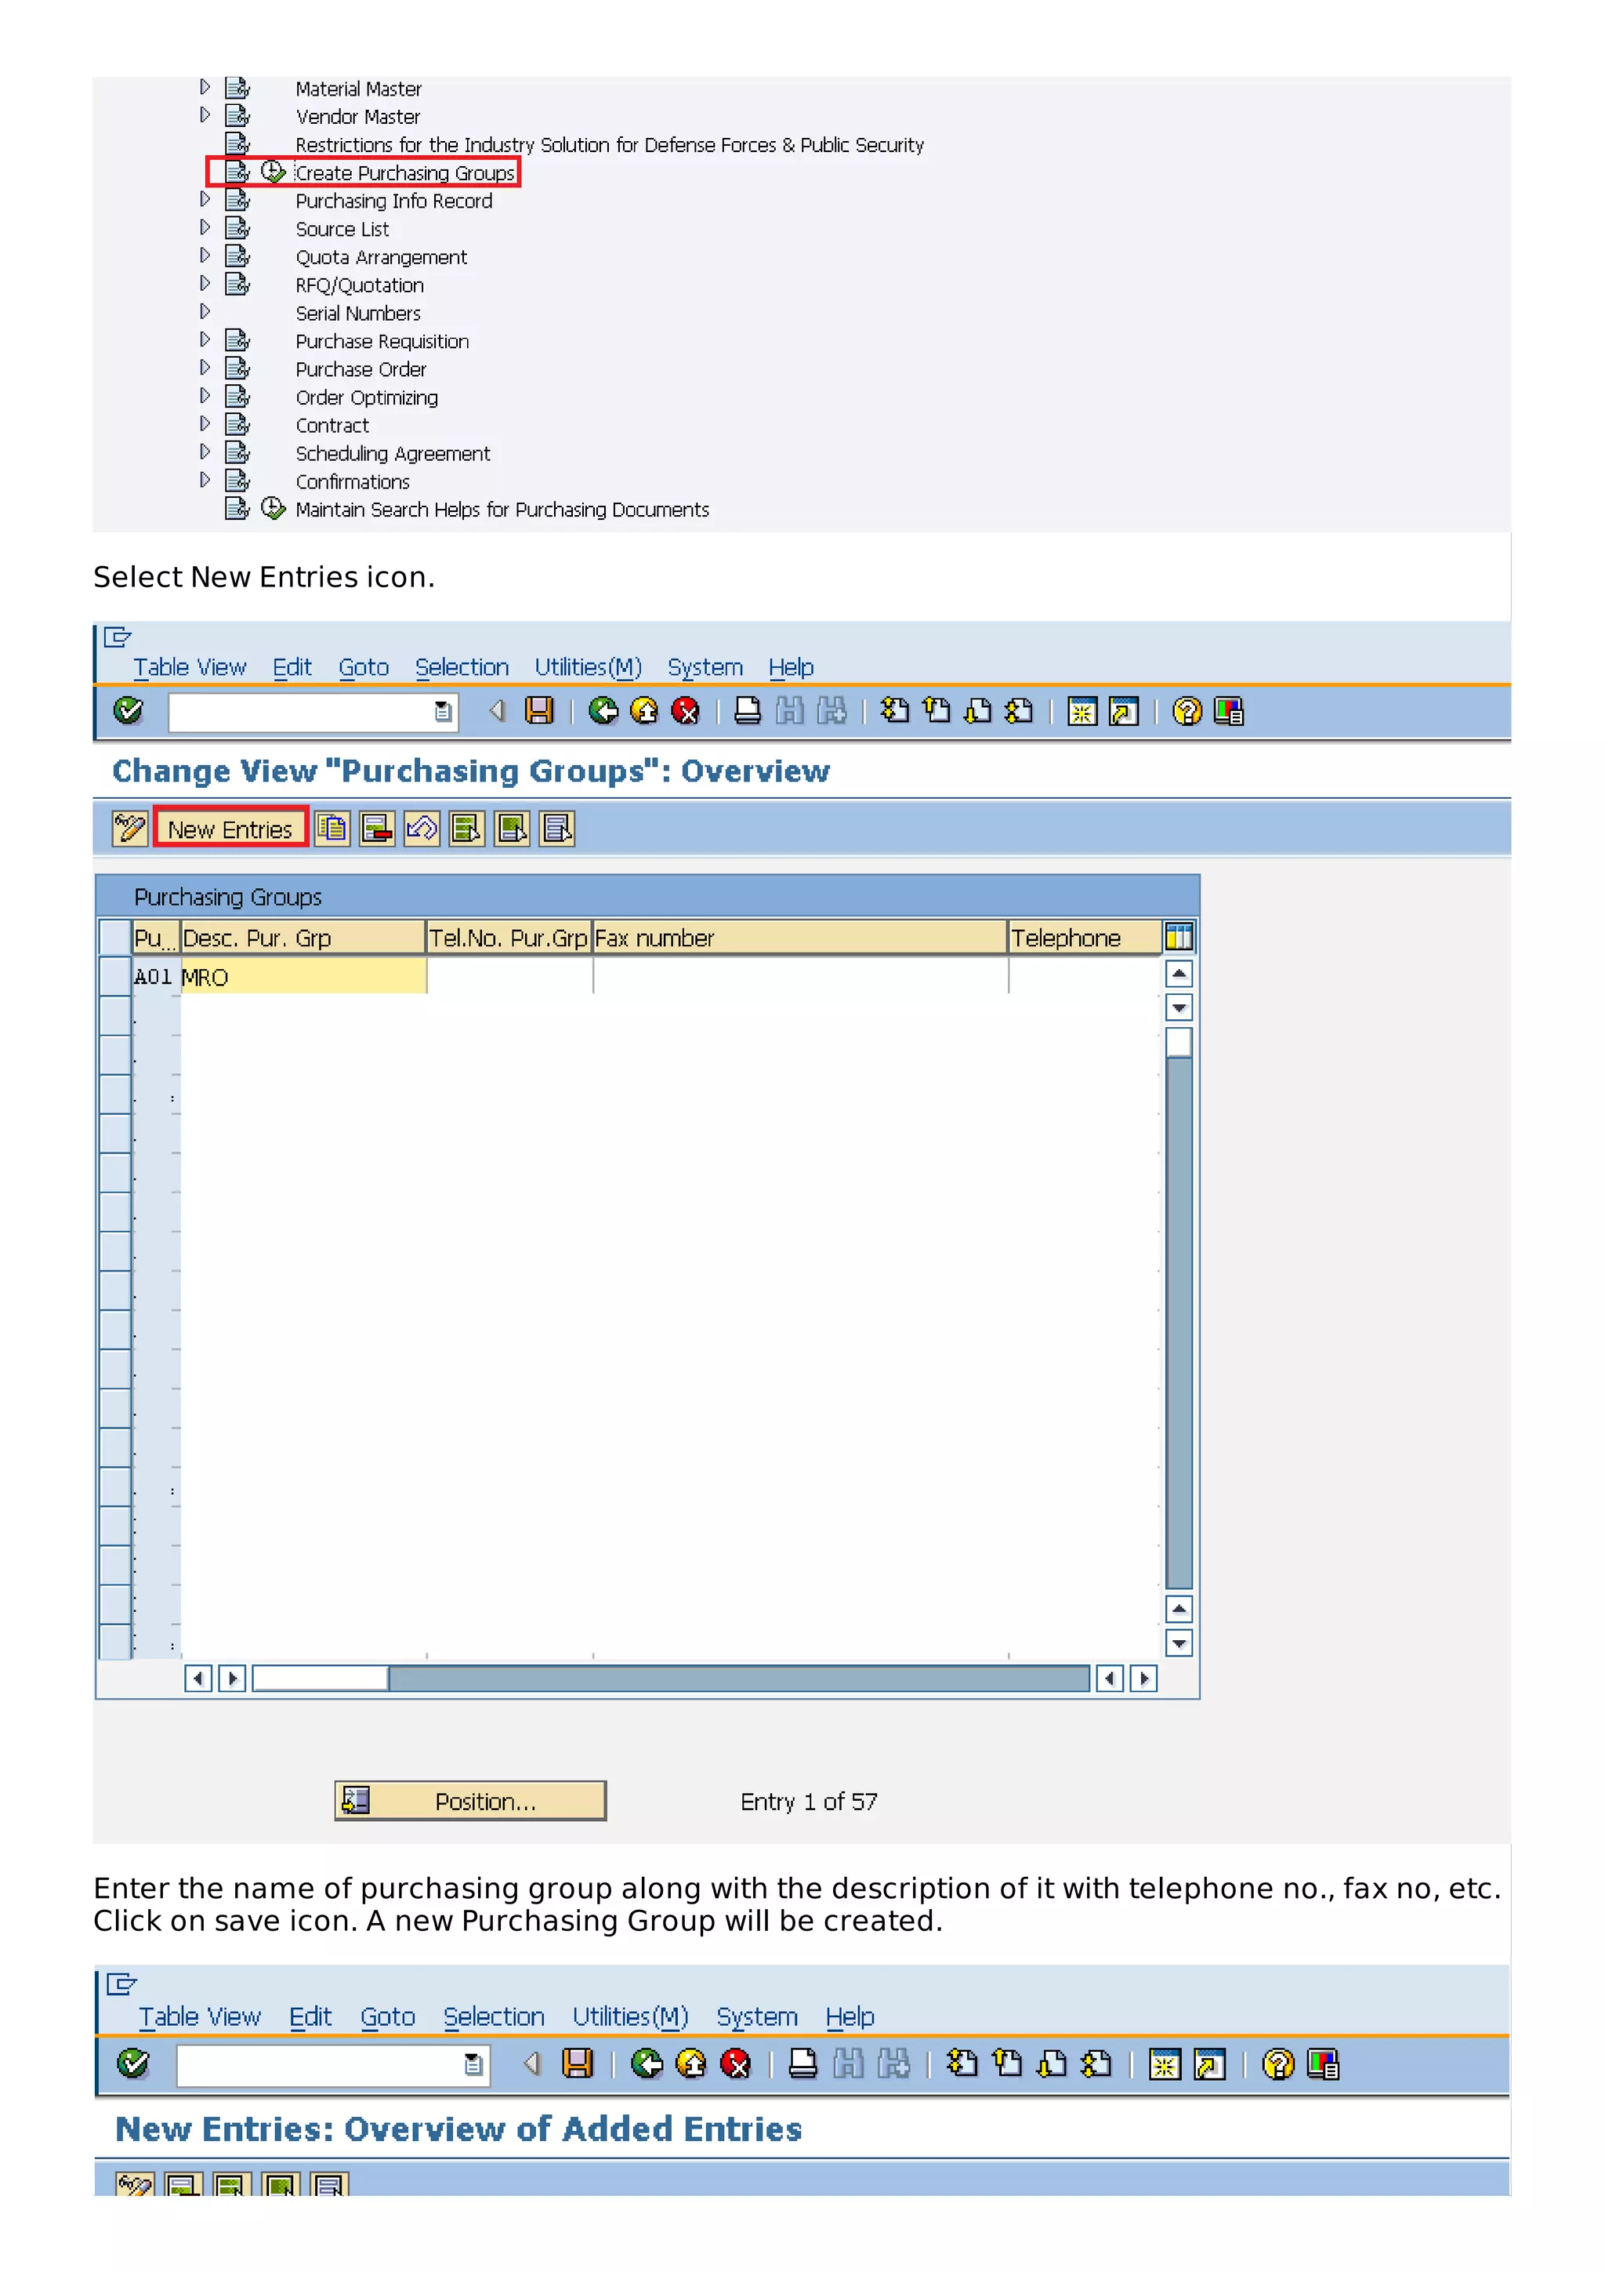1605x2272 pixels.
Task: Click the red Cancel icon in Overview toolbar
Action: coord(684,710)
